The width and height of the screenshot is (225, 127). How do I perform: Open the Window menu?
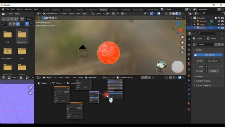28,10
